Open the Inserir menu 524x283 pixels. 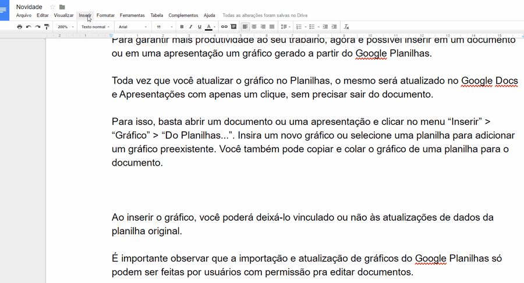pyautogui.click(x=85, y=15)
